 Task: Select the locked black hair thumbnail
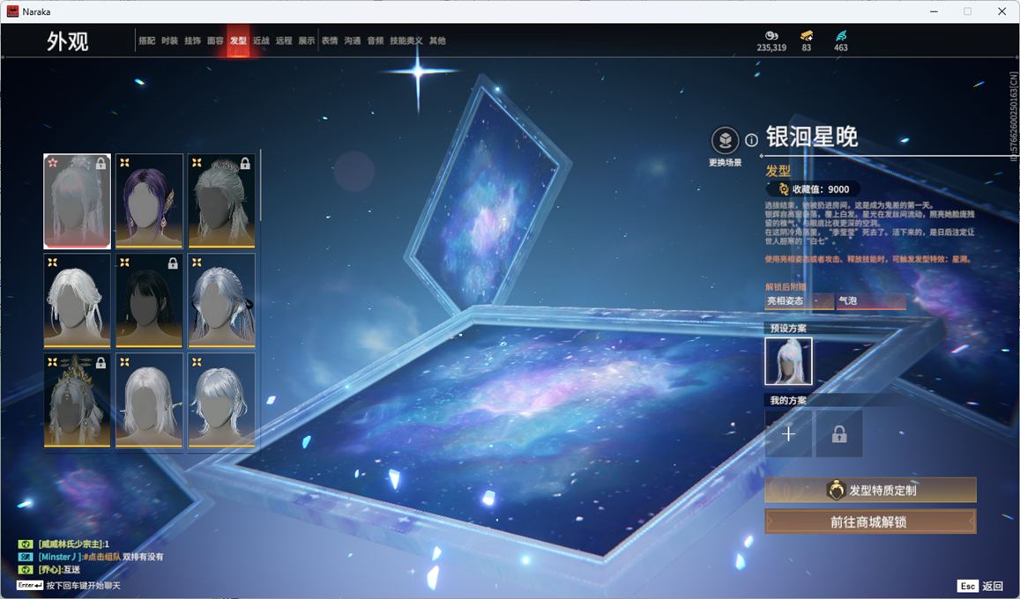tap(149, 300)
